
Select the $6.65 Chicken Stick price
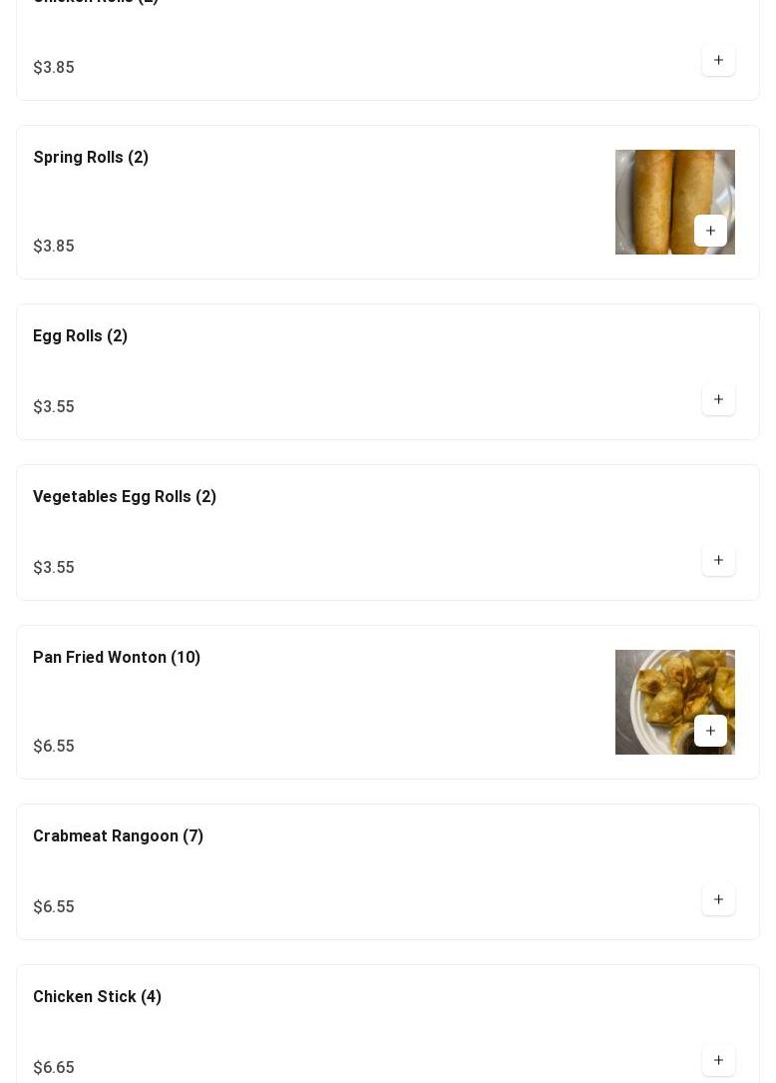[x=54, y=1067]
